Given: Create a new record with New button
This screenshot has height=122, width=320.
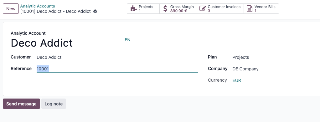Looking at the screenshot, I should pyautogui.click(x=11, y=9).
